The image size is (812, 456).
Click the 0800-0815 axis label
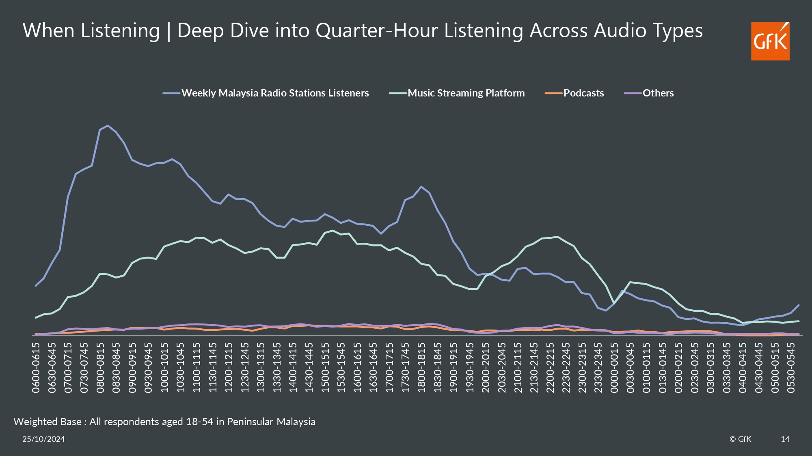click(100, 368)
